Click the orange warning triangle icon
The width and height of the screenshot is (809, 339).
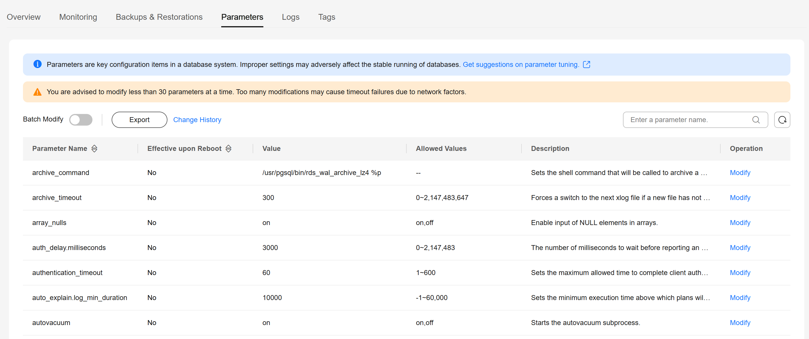coord(37,92)
